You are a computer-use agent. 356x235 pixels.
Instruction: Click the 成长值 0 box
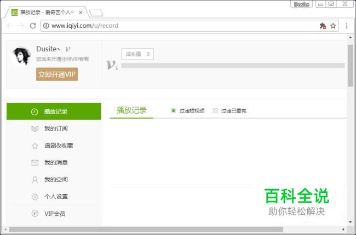tap(137, 54)
